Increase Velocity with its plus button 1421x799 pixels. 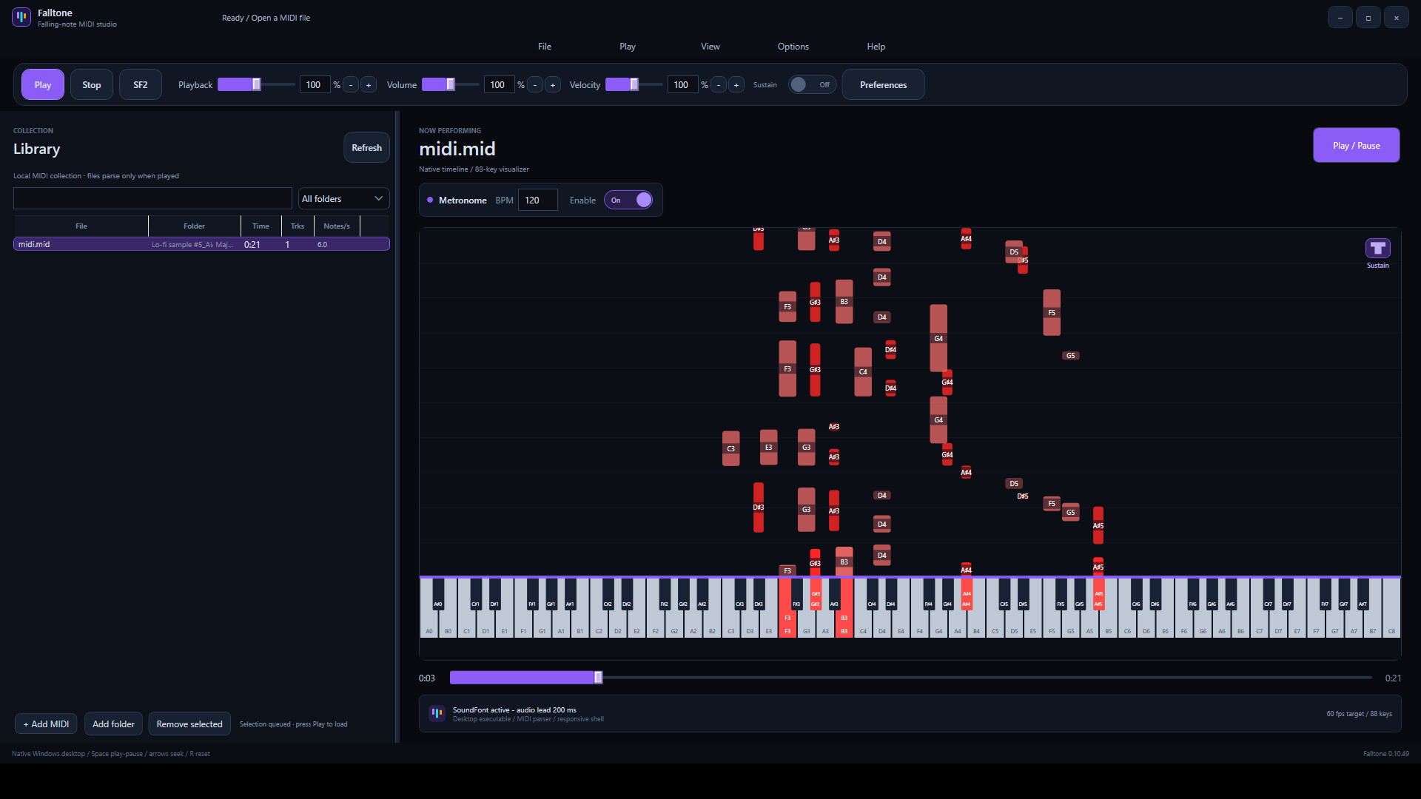tap(736, 84)
